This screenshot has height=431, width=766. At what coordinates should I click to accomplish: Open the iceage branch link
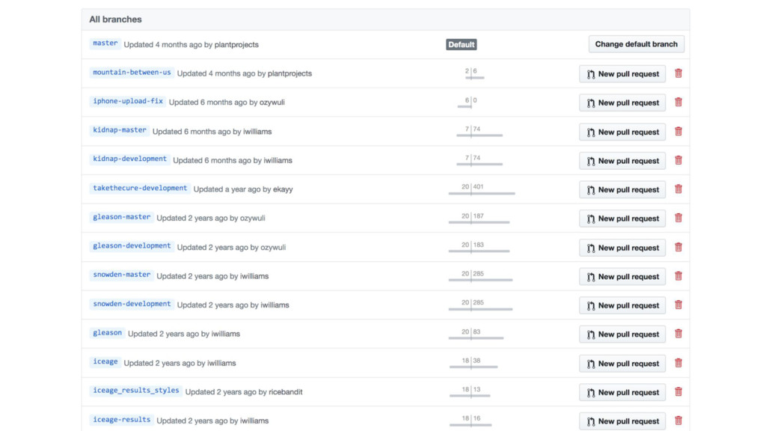105,361
